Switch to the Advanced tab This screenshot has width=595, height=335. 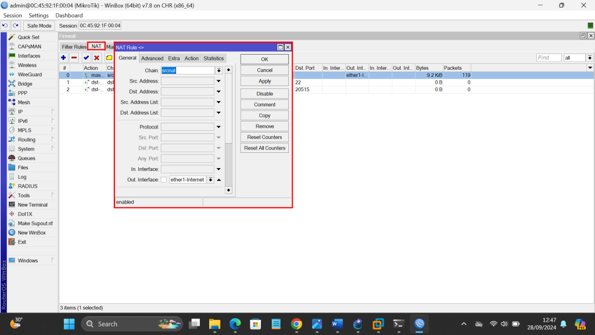(152, 58)
